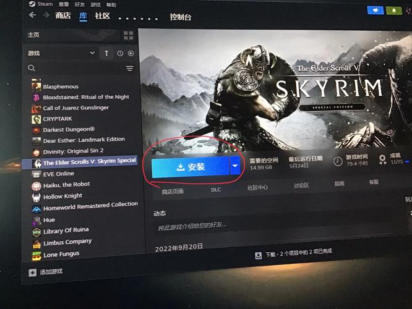Switch to grid view icon beside 主页
The width and height of the screenshot is (412, 309).
click(x=129, y=35)
